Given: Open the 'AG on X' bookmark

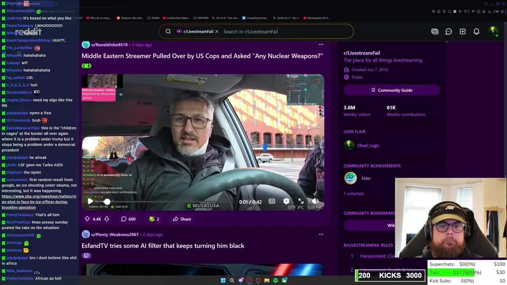Looking at the screenshot, I should click(x=225, y=18).
